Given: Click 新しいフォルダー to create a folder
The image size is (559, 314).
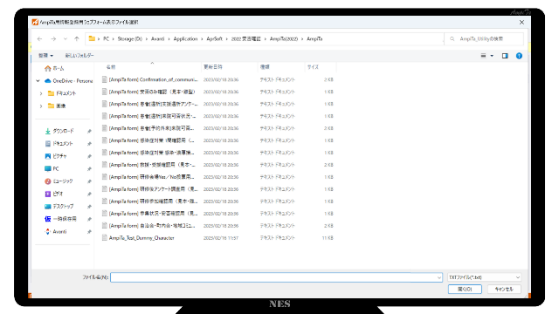Looking at the screenshot, I should (79, 56).
